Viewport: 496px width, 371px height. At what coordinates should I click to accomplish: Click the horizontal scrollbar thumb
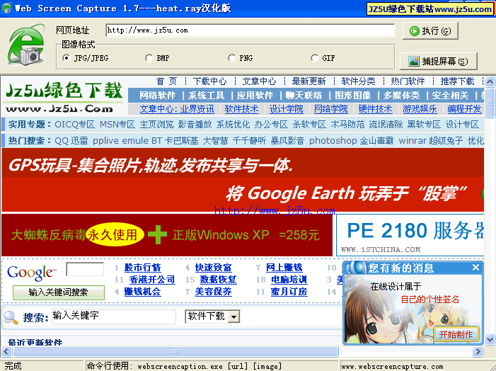click(175, 351)
